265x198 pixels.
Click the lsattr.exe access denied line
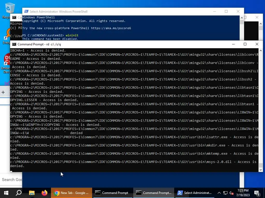tap(134, 139)
